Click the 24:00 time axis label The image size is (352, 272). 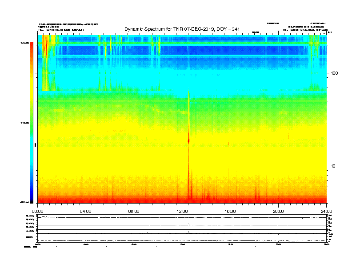click(x=326, y=211)
